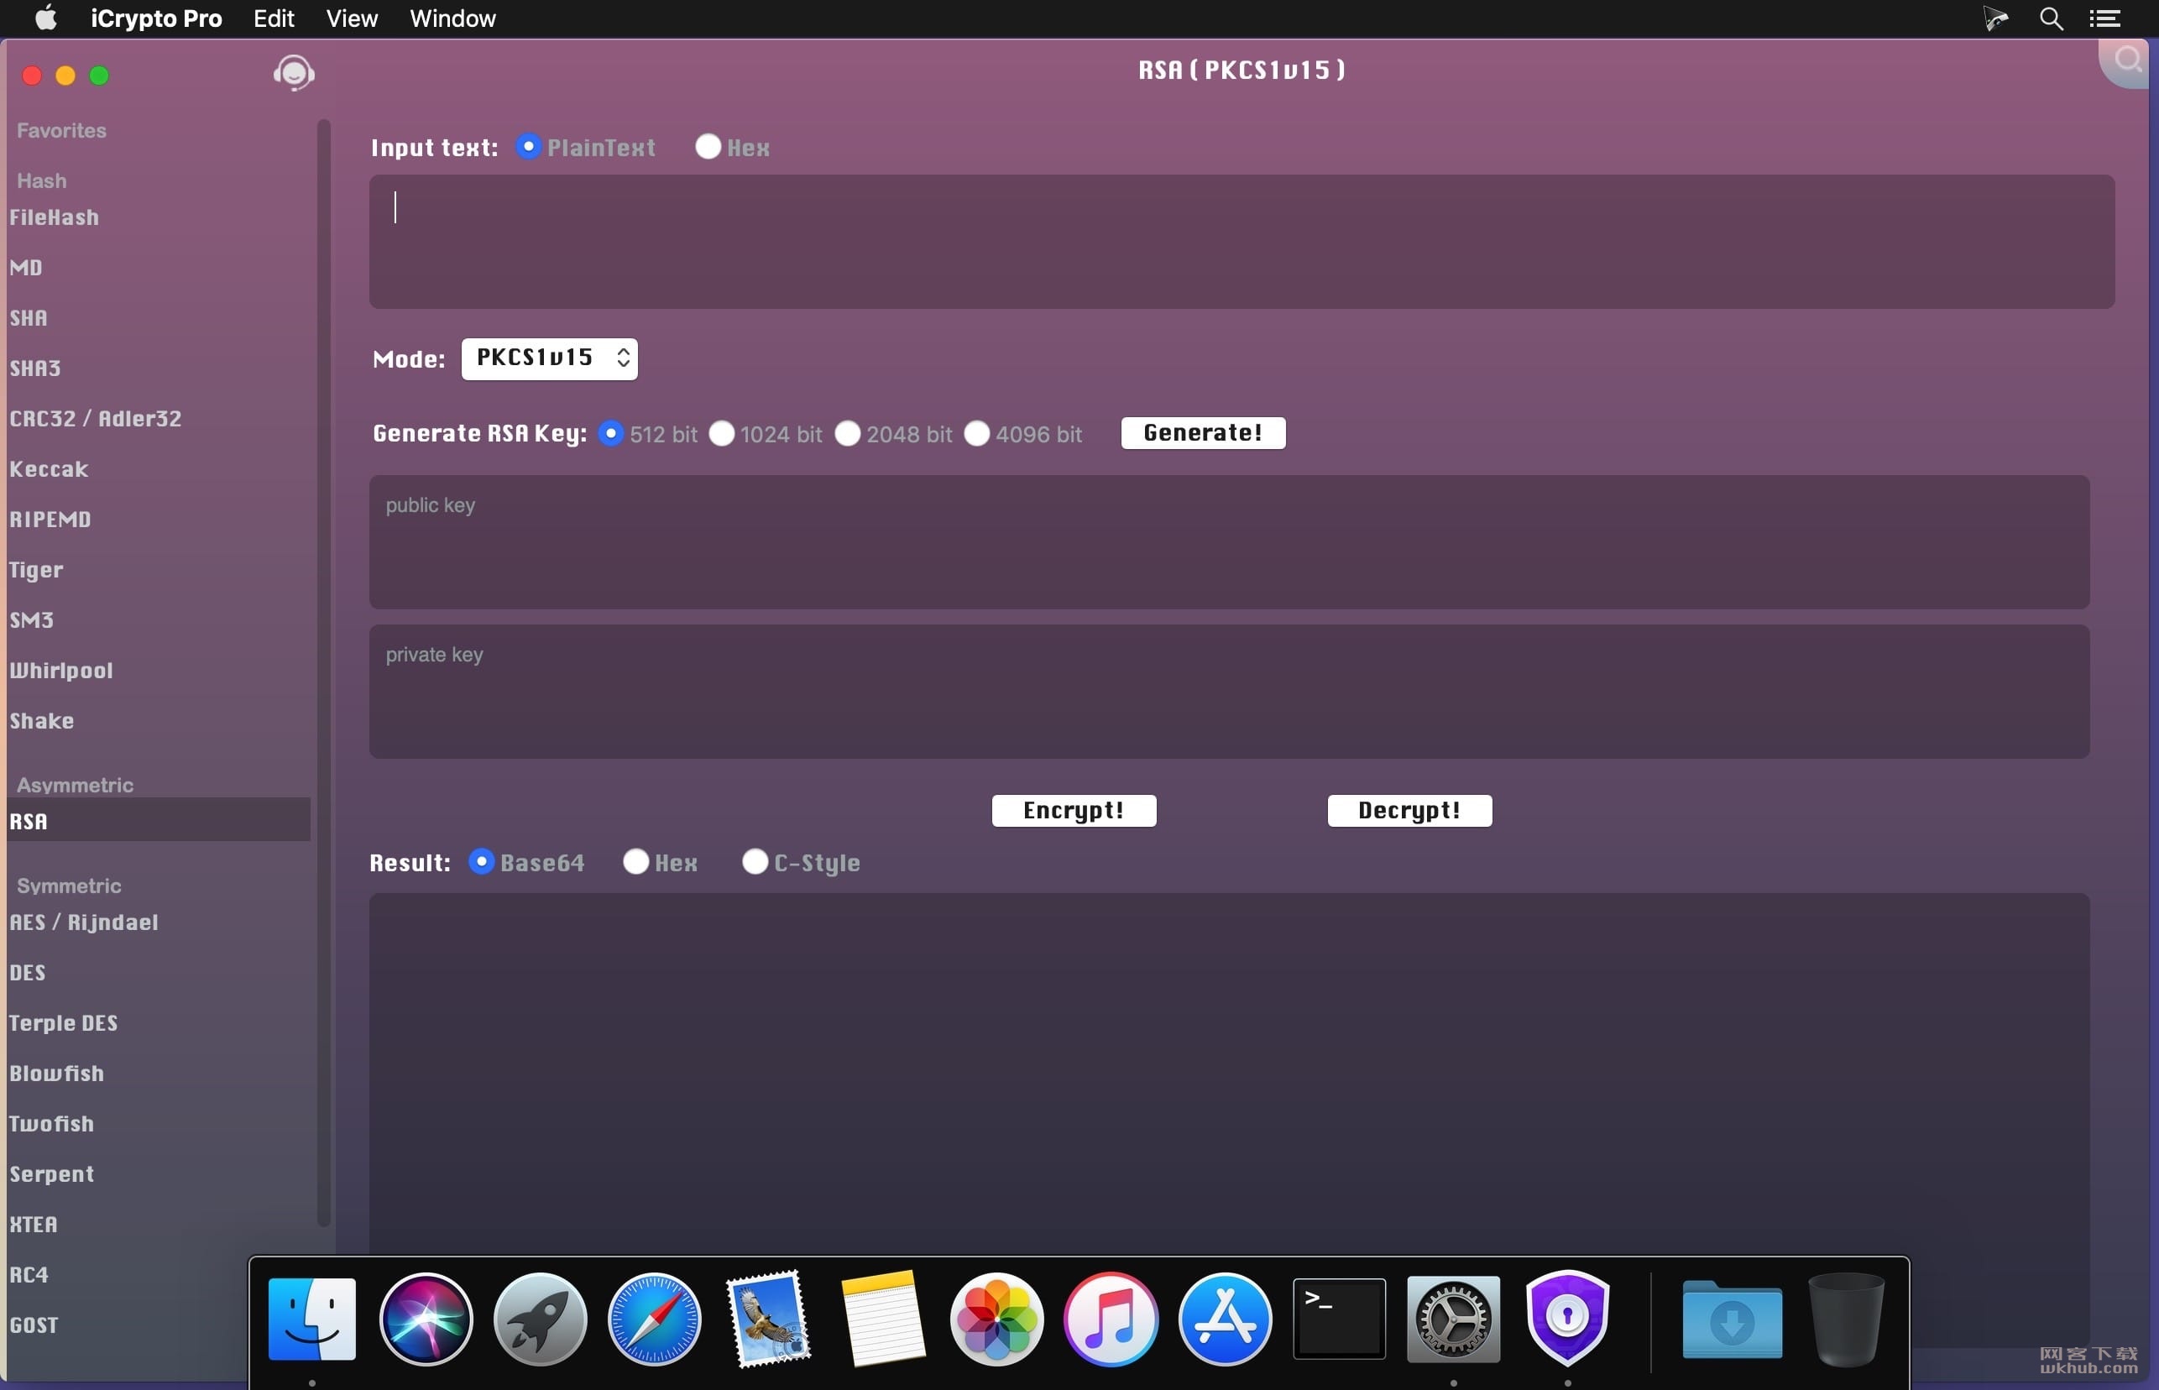Set result format to Hex
This screenshot has height=1390, width=2159.
(636, 862)
